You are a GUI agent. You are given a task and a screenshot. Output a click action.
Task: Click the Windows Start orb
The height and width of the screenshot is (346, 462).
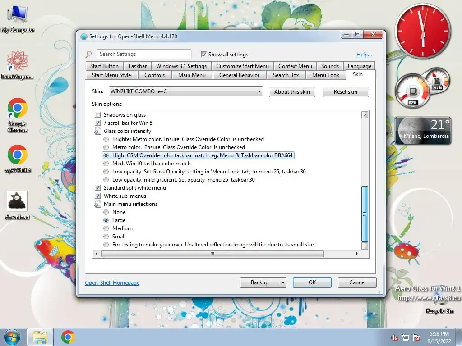coord(12,337)
